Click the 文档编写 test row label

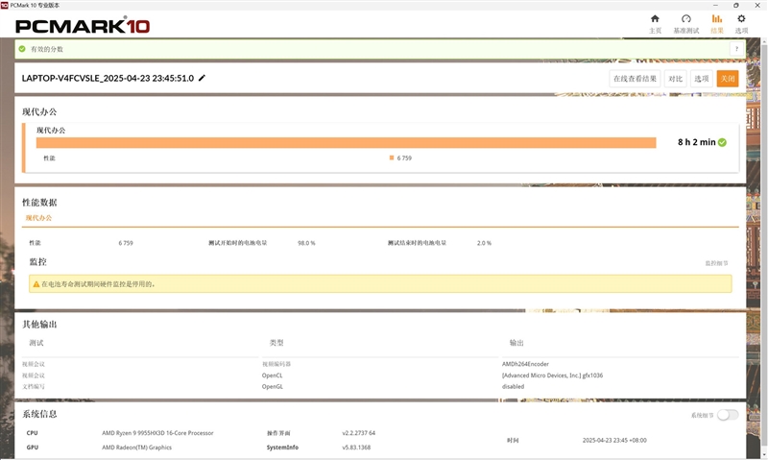34,386
